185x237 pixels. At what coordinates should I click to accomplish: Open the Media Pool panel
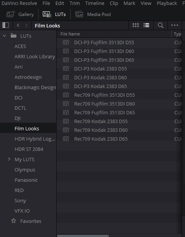tap(93, 14)
